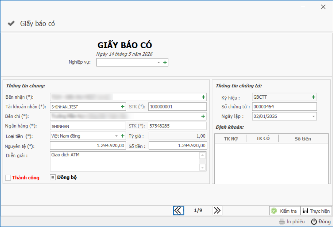Go to previous record with double-left arrow
This screenshot has width=333, height=227.
pos(178,210)
